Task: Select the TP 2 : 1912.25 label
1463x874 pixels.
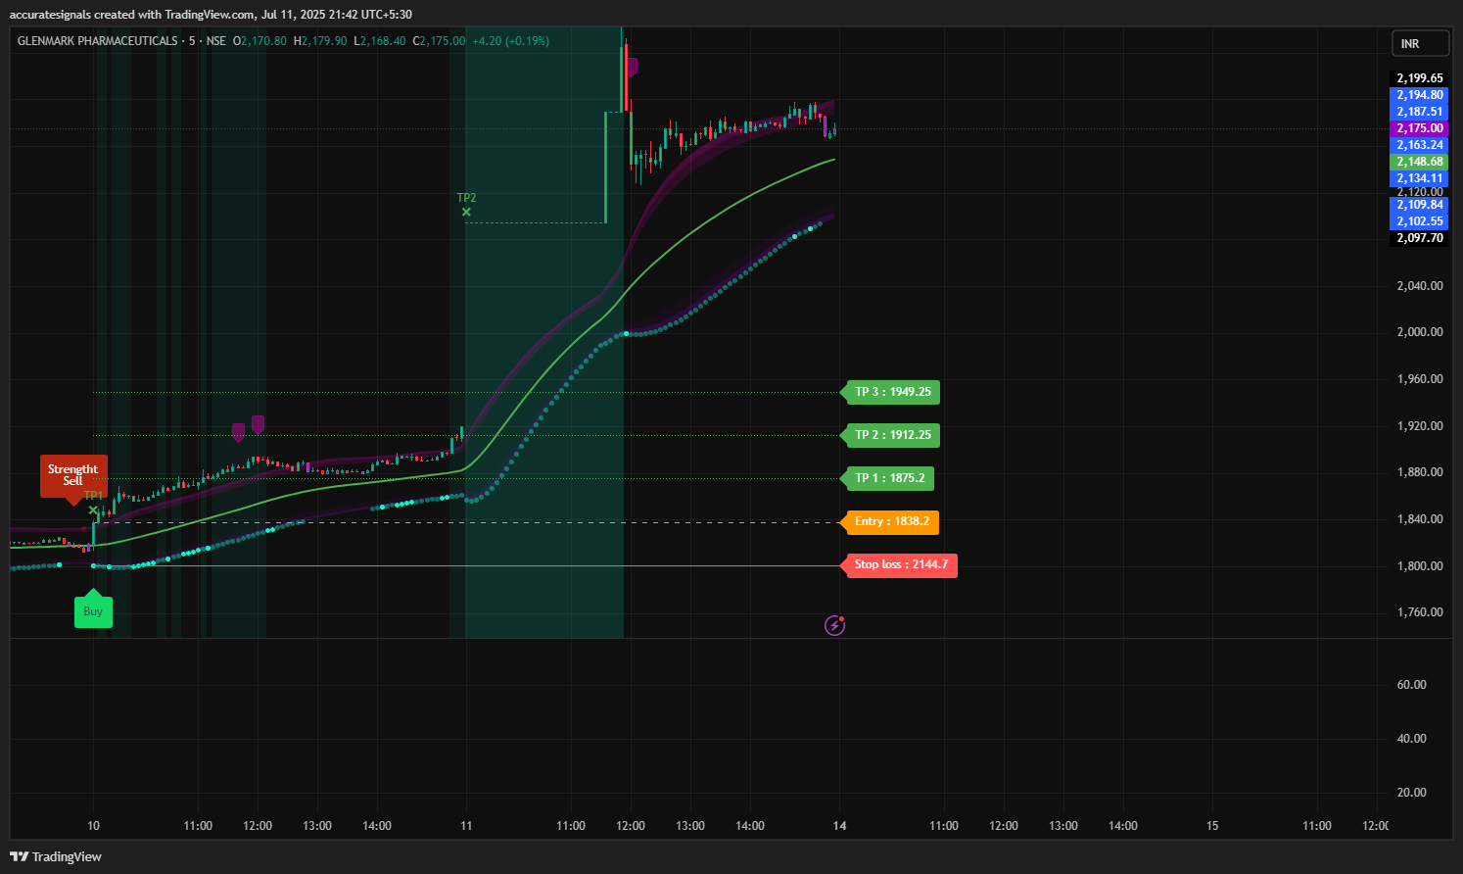Action: [892, 435]
